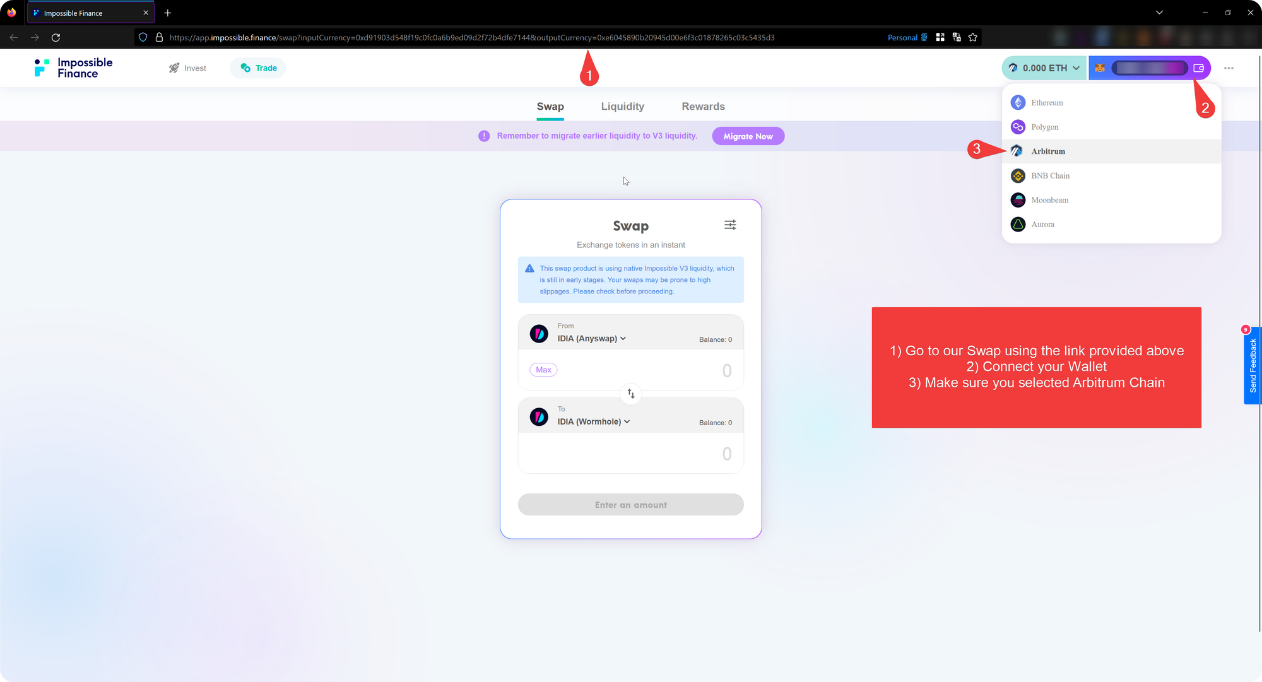Click 'Exchange tokens in an instant' text
Viewport: 1262px width, 682px height.
[631, 245]
